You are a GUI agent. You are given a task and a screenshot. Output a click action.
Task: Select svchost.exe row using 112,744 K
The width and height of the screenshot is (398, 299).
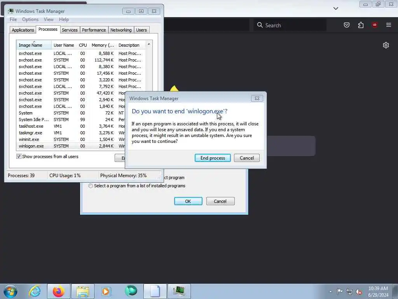click(81, 60)
